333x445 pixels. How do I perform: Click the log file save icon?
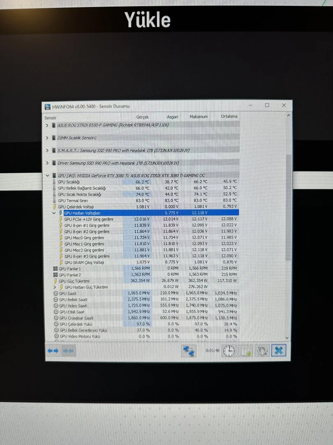click(x=245, y=351)
